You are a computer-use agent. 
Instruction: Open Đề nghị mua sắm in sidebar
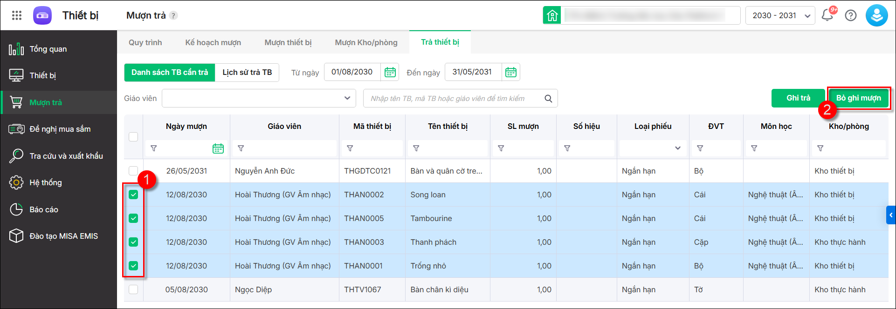pyautogui.click(x=59, y=129)
